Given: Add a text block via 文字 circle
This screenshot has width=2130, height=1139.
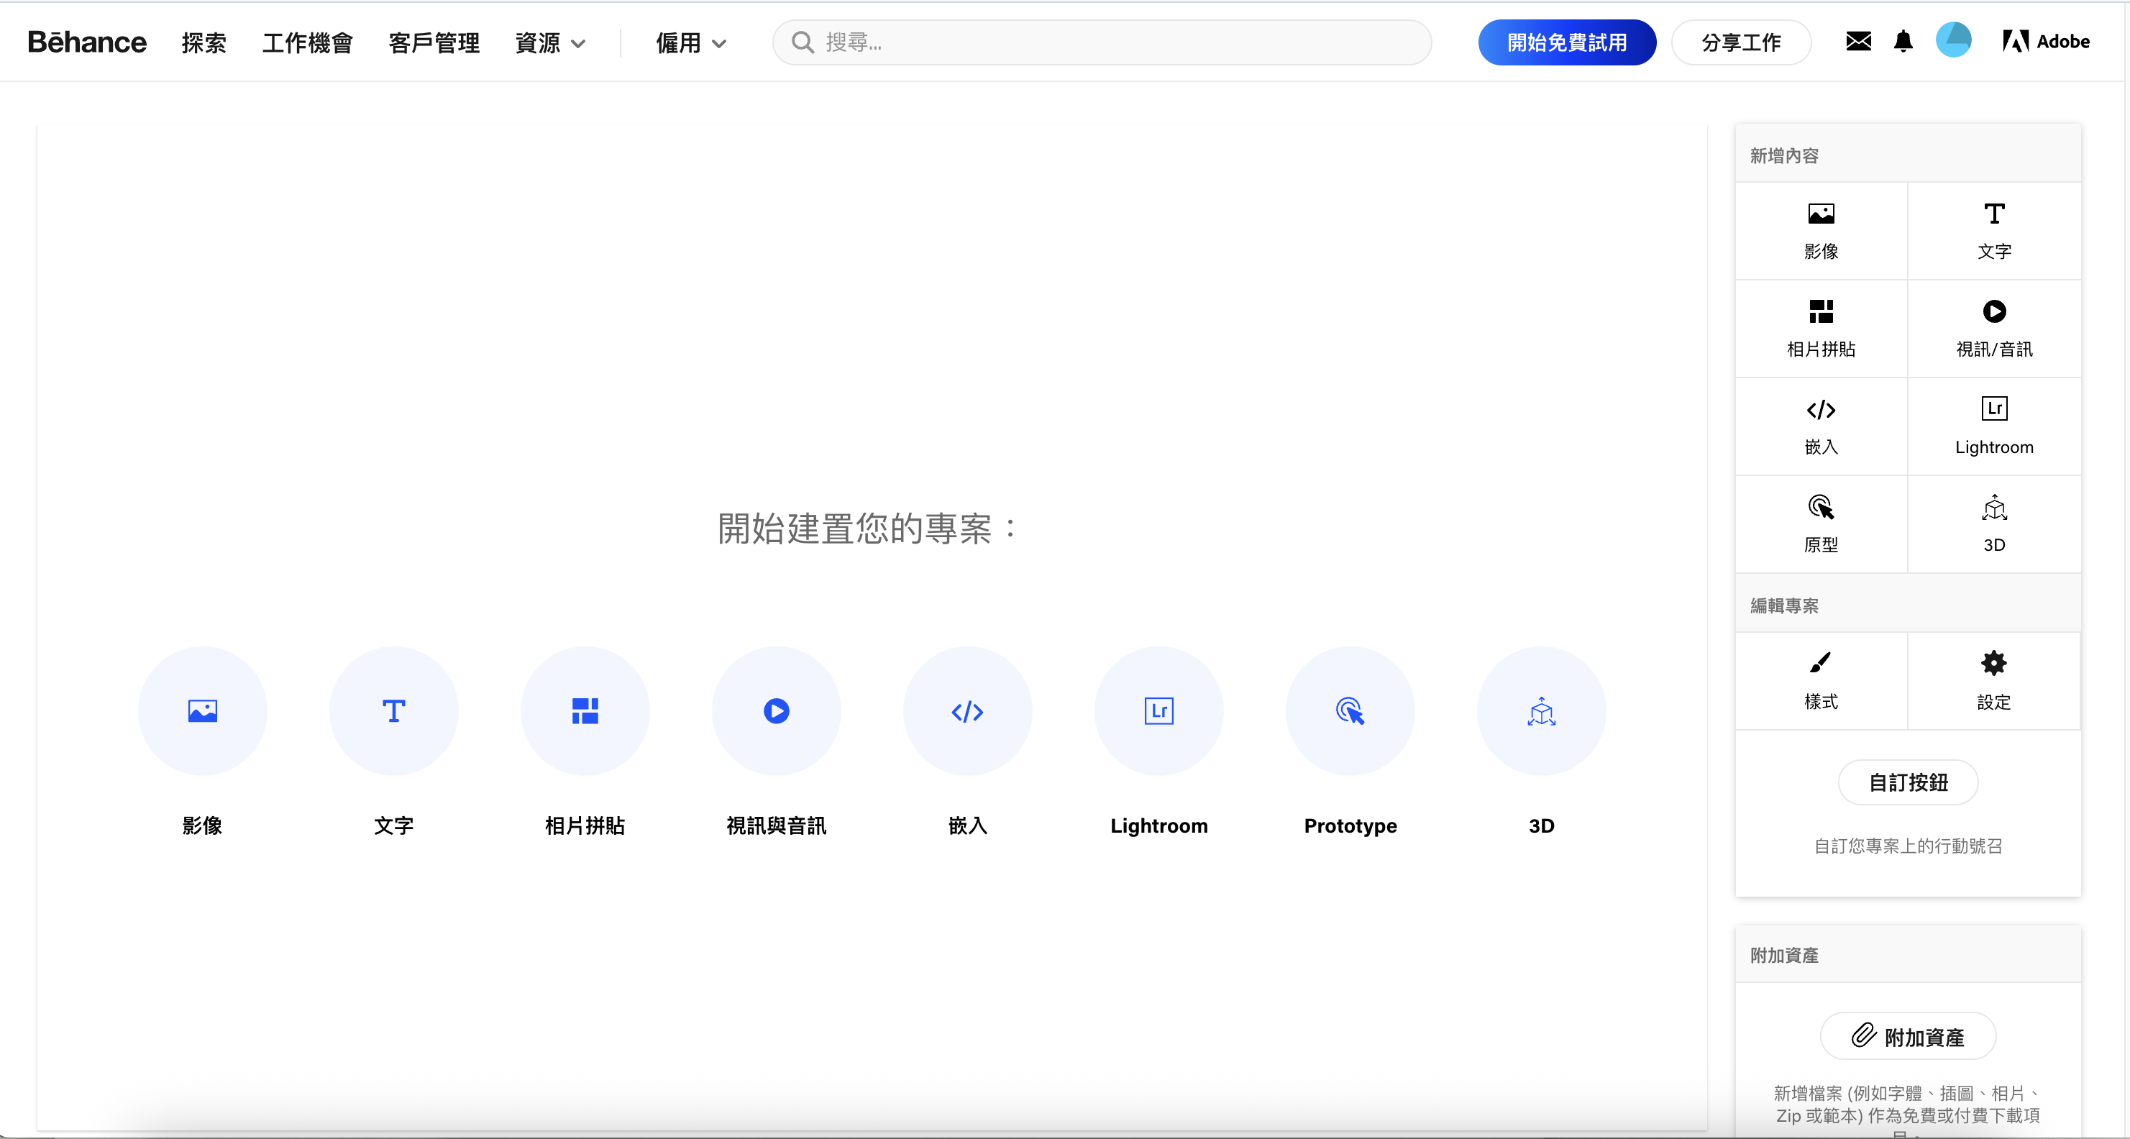Looking at the screenshot, I should 393,711.
